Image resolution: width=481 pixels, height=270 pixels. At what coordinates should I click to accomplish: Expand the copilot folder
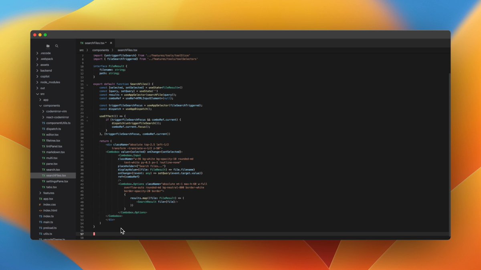click(x=37, y=76)
